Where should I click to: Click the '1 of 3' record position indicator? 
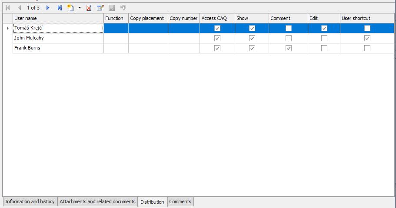[x=33, y=8]
